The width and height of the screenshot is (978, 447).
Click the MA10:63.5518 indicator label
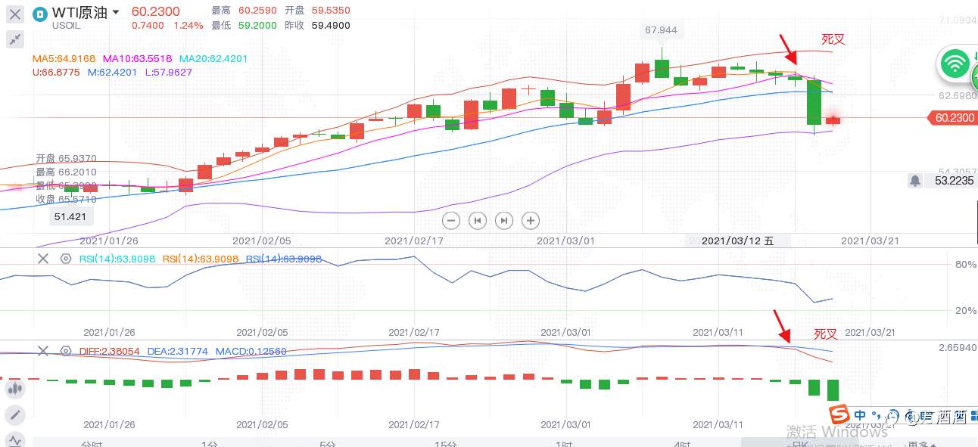click(138, 58)
